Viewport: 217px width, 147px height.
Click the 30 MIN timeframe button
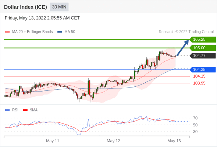pos(59,7)
